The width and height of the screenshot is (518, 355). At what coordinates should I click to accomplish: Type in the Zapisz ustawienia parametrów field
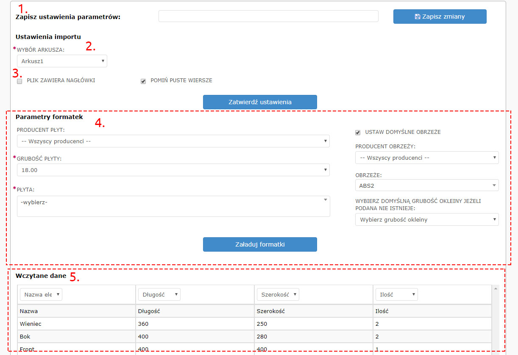point(268,16)
